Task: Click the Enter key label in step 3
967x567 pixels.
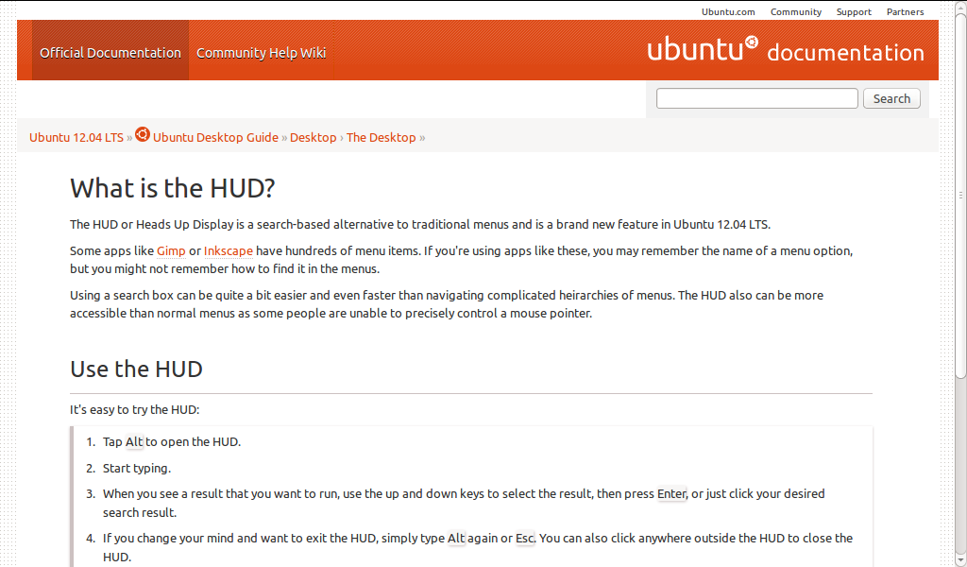Action: (671, 493)
